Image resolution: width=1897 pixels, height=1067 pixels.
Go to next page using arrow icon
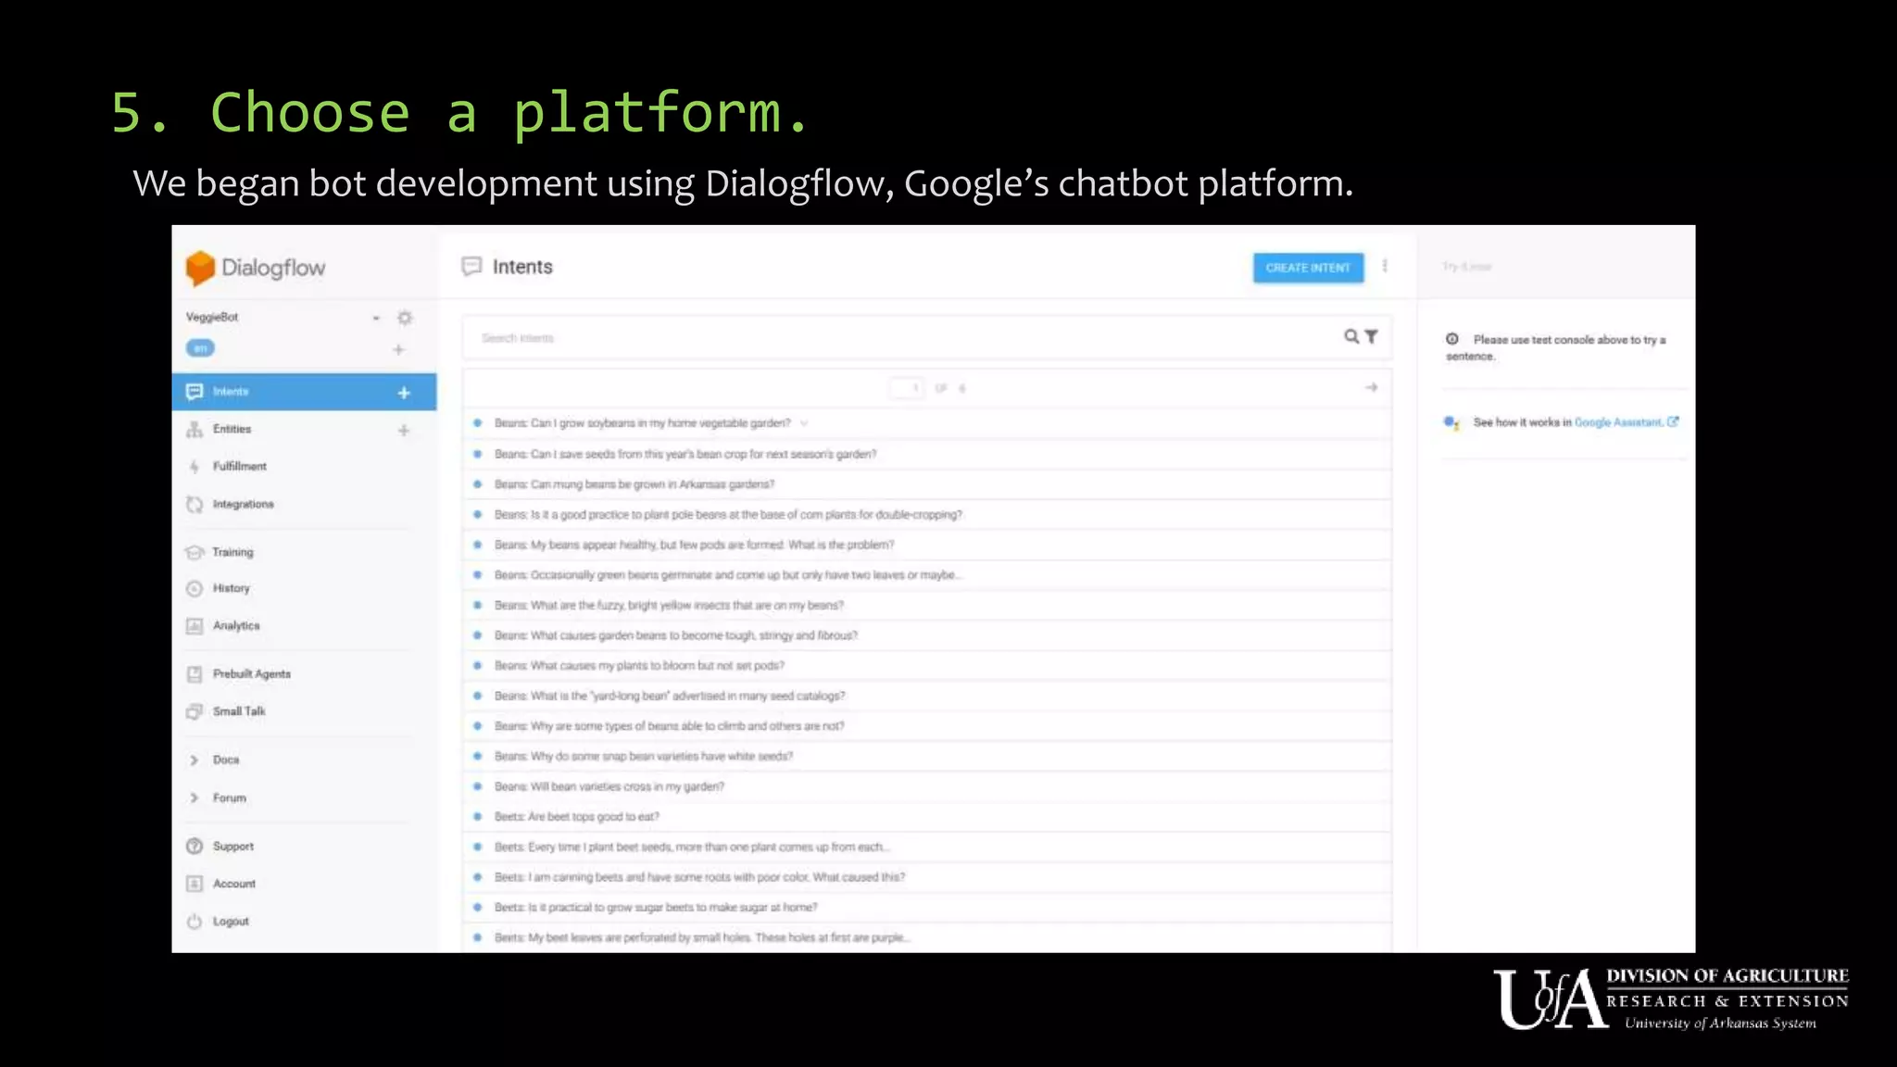(x=1372, y=387)
